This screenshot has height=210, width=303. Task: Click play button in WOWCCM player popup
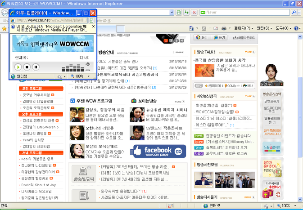18,67
